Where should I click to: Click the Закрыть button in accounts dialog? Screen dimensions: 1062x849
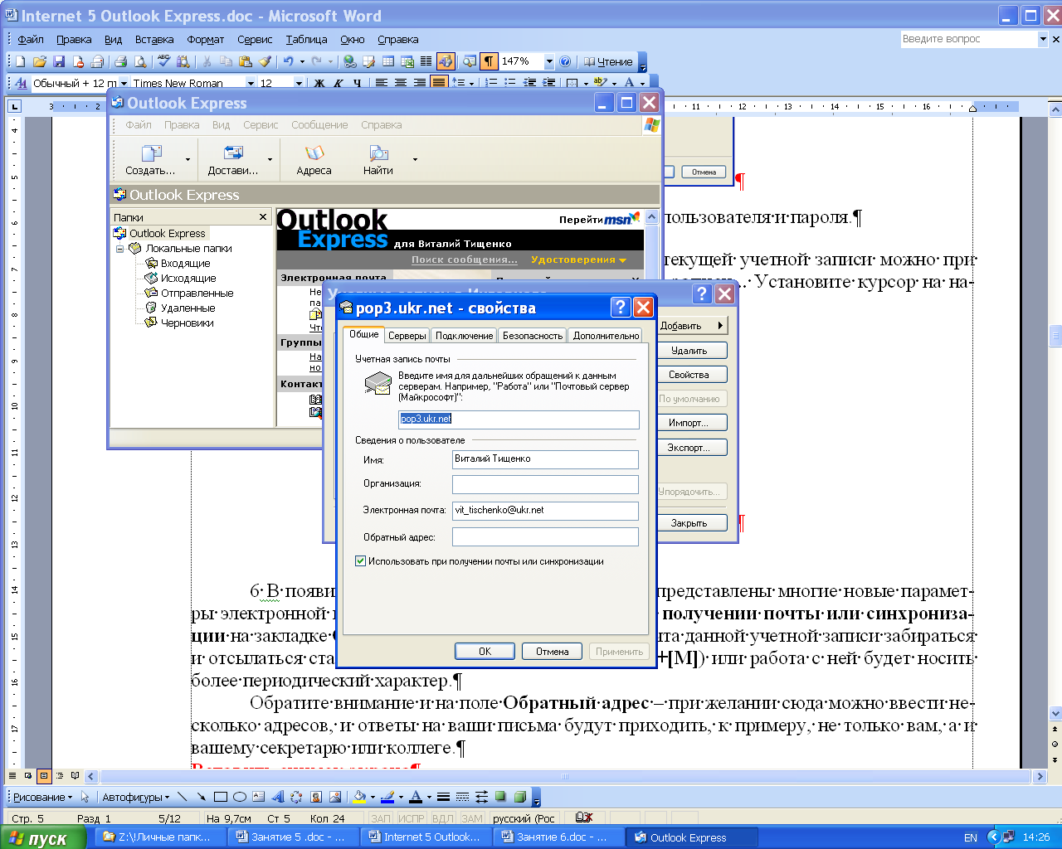tap(689, 523)
